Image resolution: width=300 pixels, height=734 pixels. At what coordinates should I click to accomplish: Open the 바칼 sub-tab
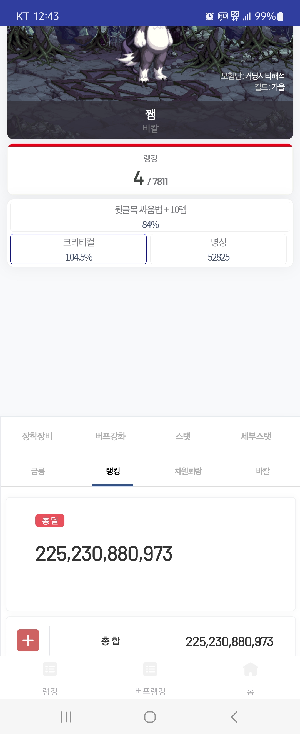coord(263,471)
